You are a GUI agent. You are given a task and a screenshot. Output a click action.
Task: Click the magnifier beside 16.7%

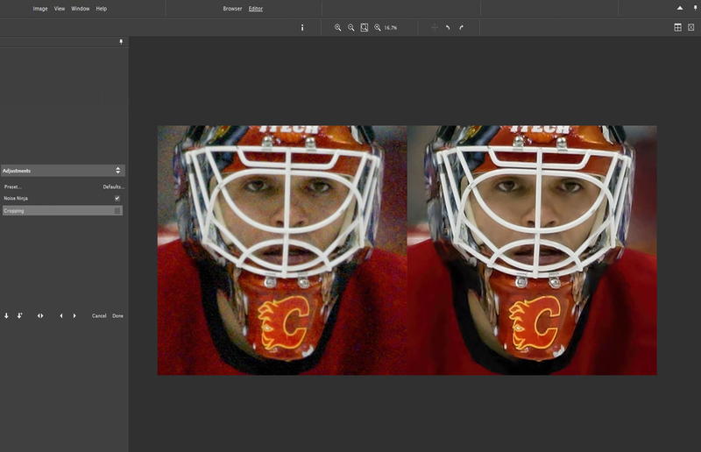(x=378, y=28)
